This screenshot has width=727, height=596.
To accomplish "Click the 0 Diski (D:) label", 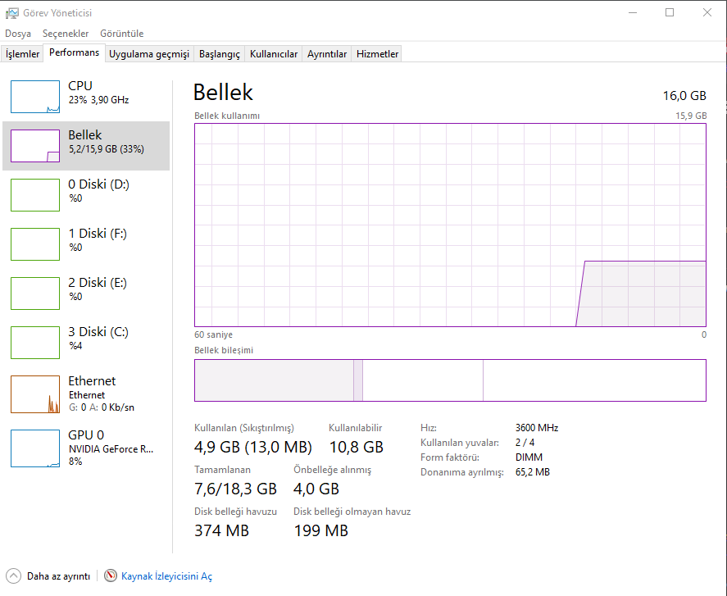I will point(98,184).
